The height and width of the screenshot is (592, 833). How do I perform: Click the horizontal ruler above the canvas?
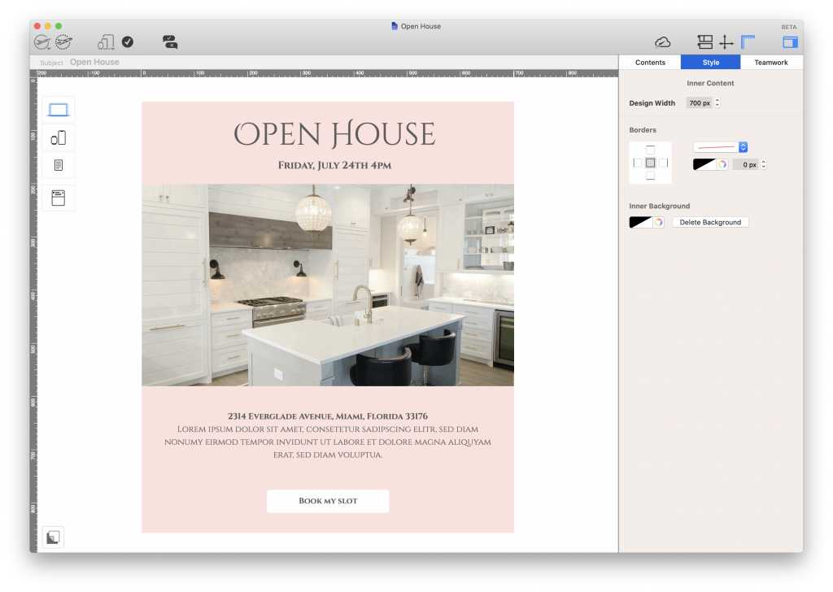[327, 73]
